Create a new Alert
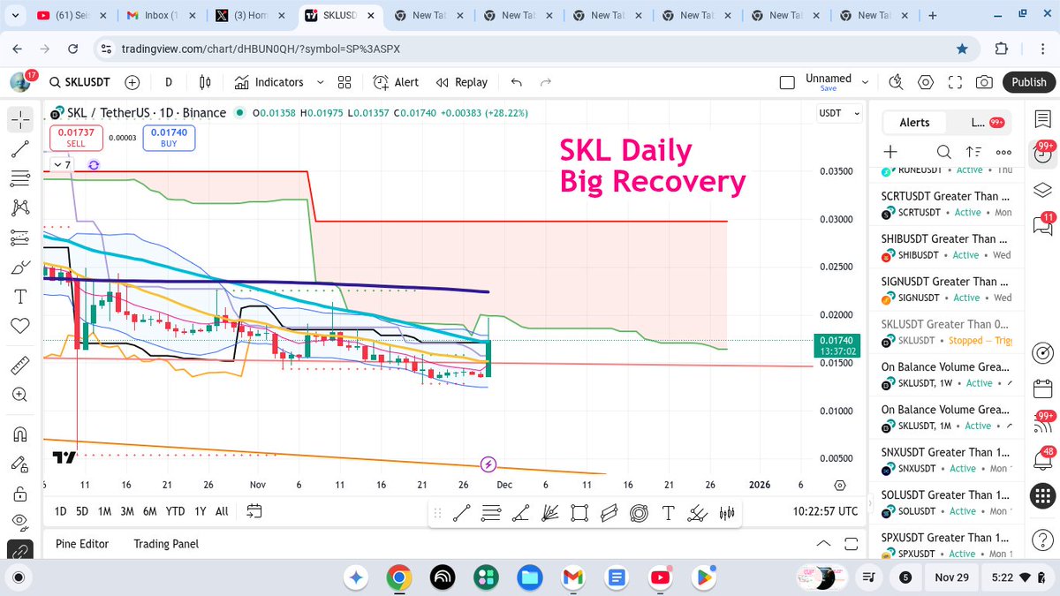1060x596 pixels. coord(396,82)
